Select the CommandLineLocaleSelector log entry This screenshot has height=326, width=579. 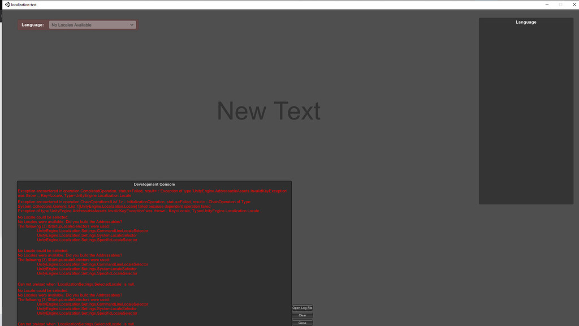(x=92, y=230)
